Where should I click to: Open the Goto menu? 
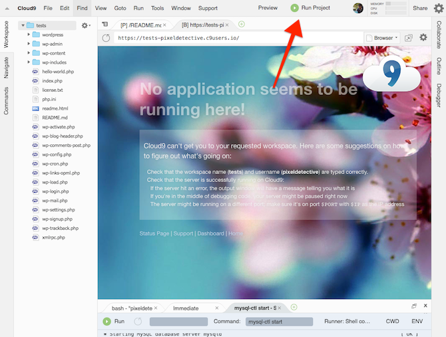coord(120,8)
